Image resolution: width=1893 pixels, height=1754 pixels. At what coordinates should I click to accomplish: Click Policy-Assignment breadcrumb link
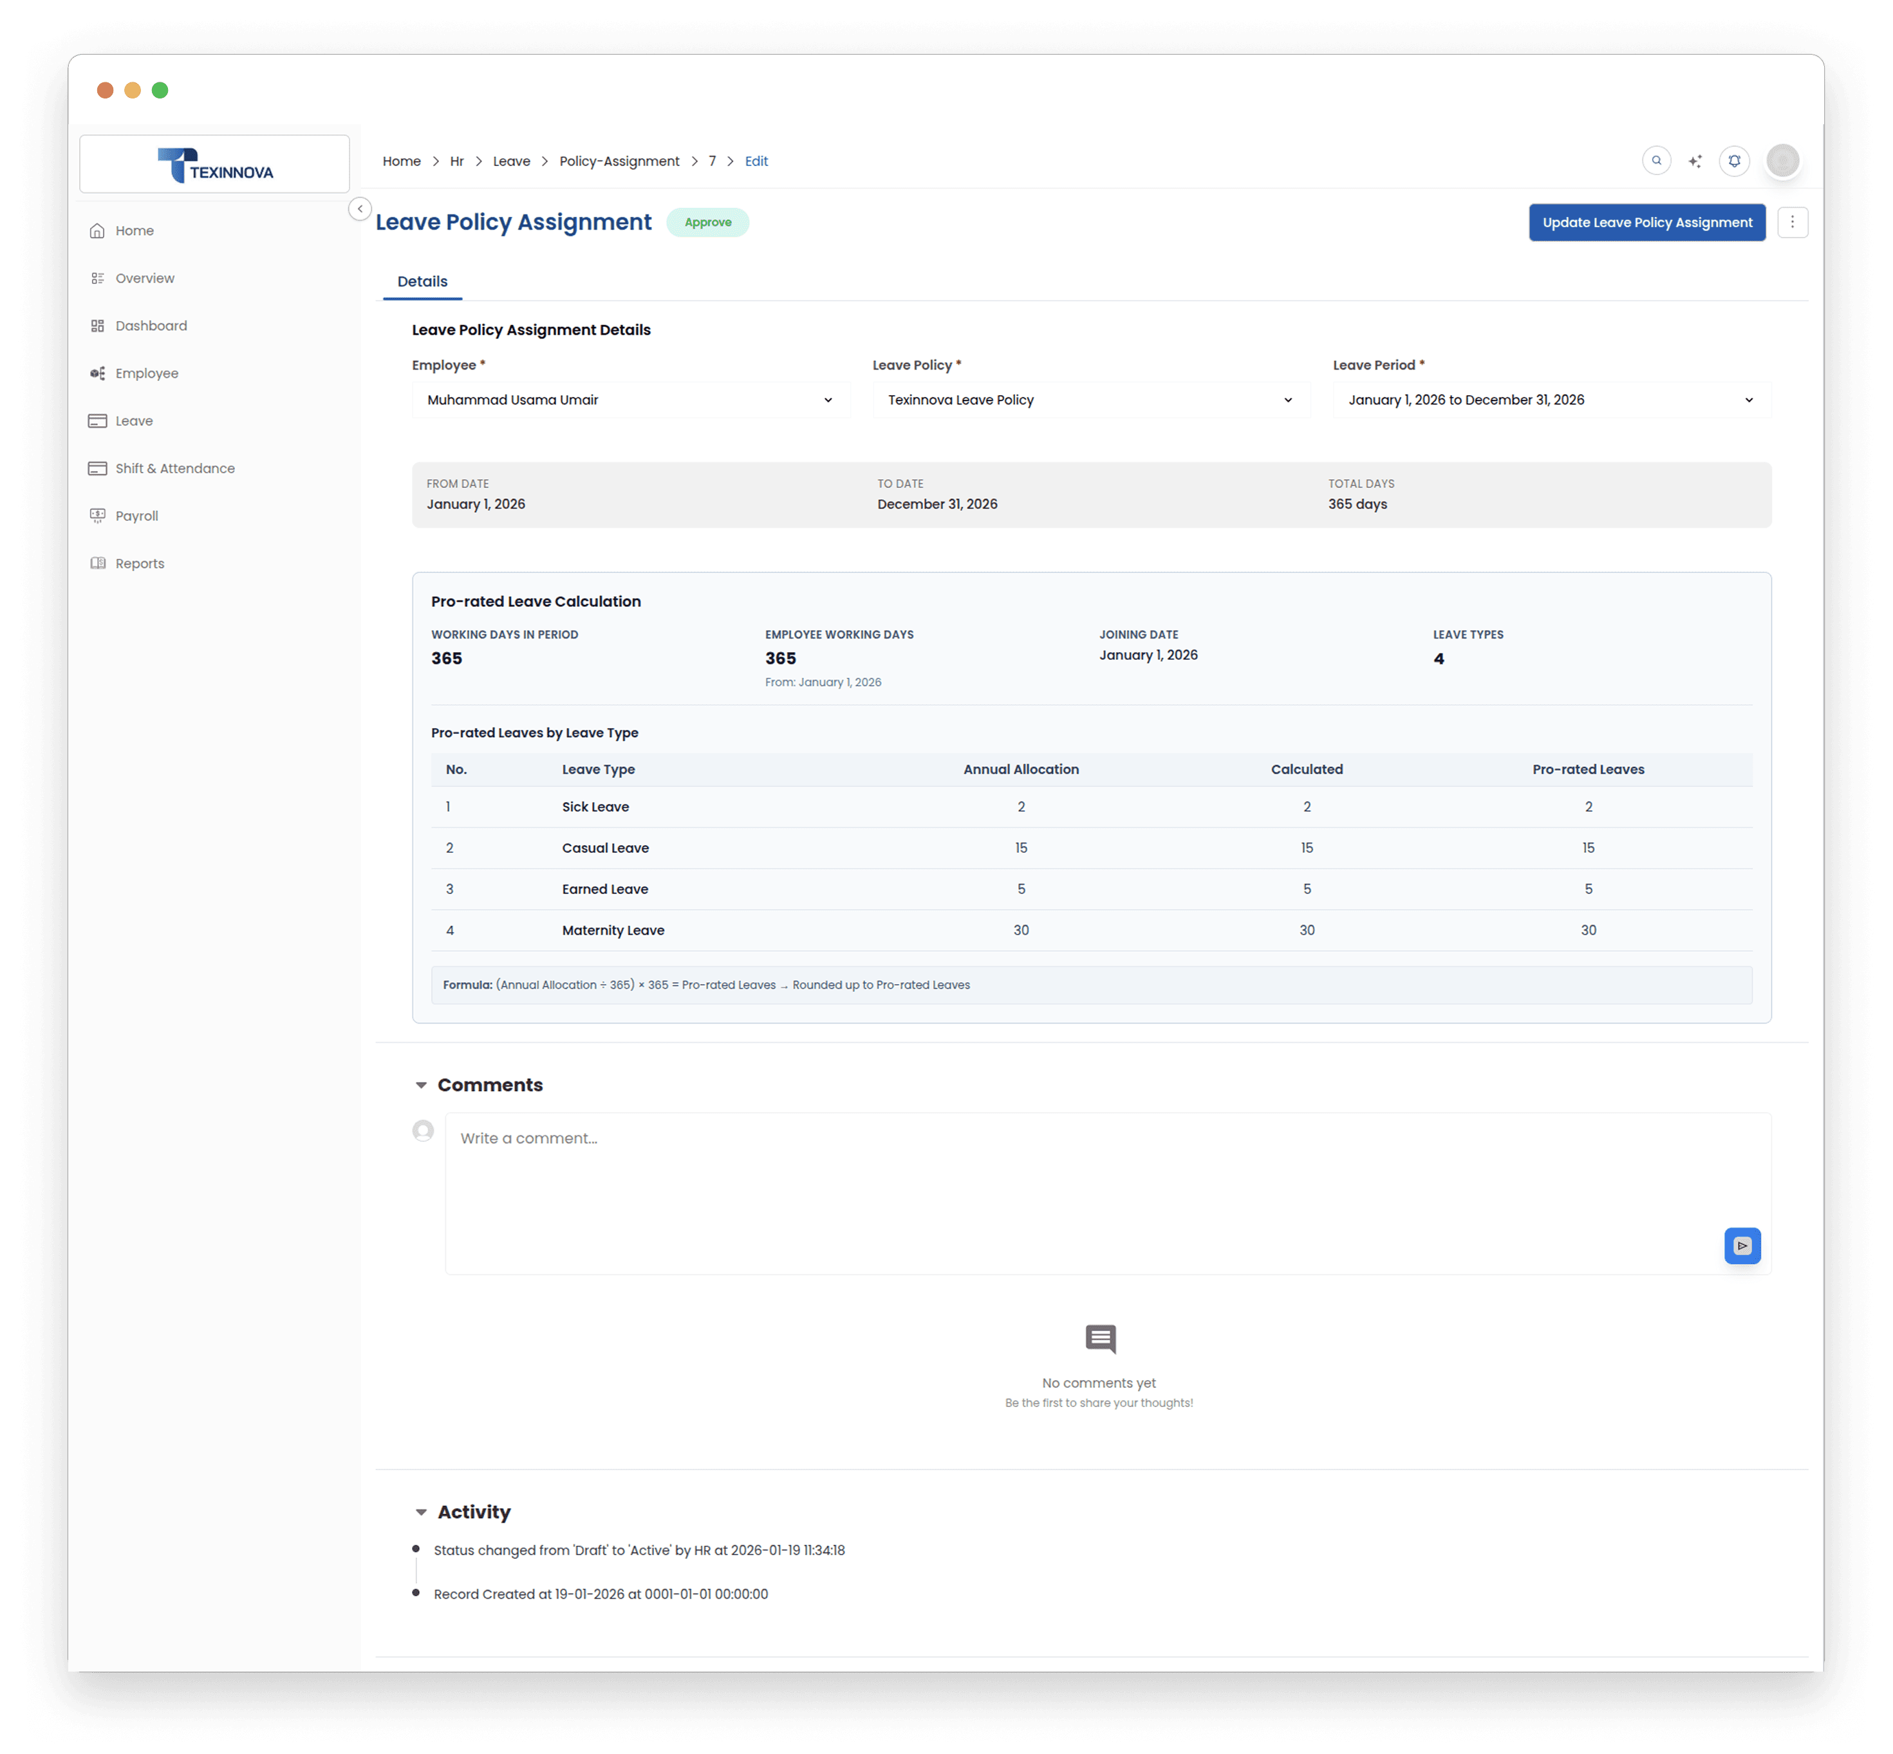[619, 162]
